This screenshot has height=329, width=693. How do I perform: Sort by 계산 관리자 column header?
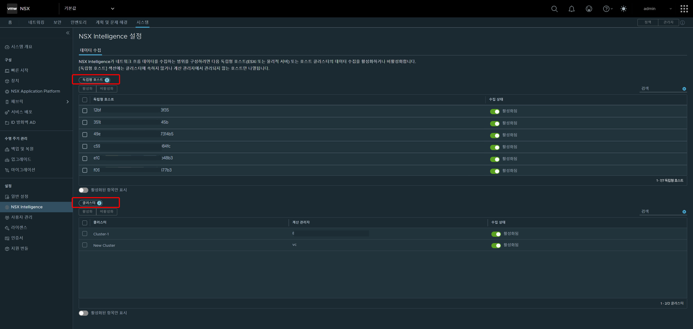point(301,222)
